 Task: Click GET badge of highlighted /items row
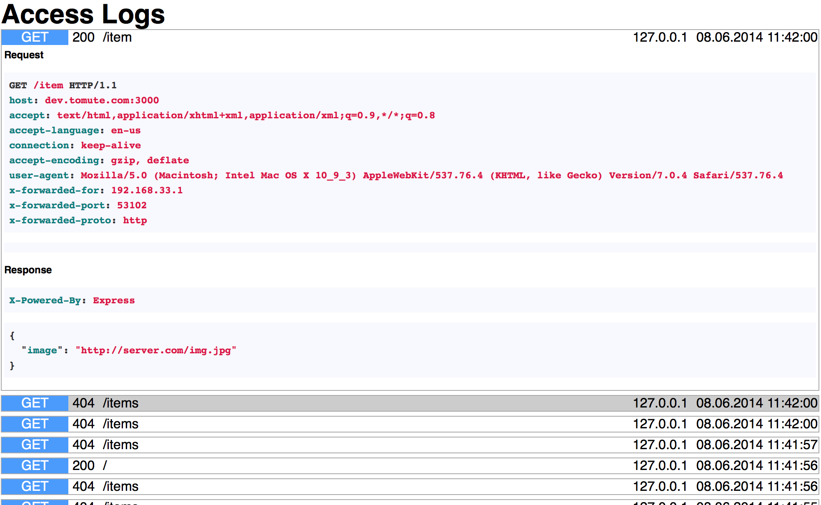tap(35, 403)
